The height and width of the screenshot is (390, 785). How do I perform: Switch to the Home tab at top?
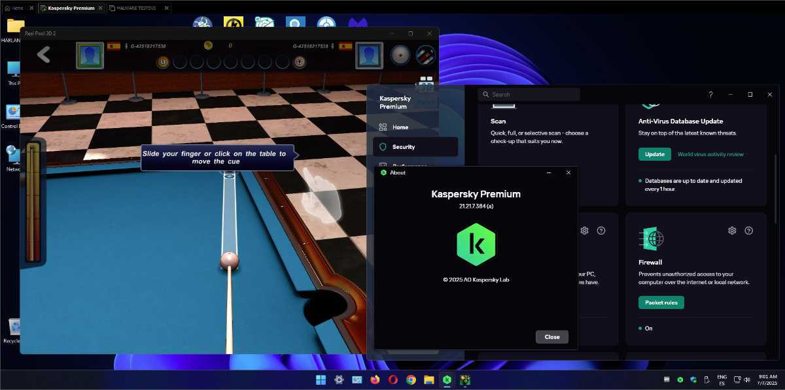tap(17, 8)
